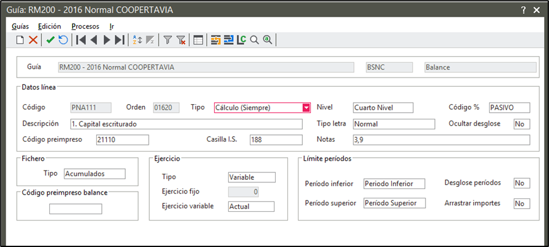Image resolution: width=549 pixels, height=247 pixels.
Task: Click the Balance field
Action: (481, 67)
